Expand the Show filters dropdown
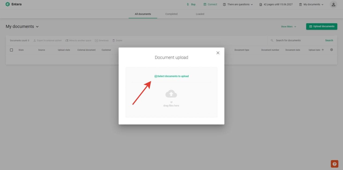Viewport: 343px width, 170px height. pos(288,27)
